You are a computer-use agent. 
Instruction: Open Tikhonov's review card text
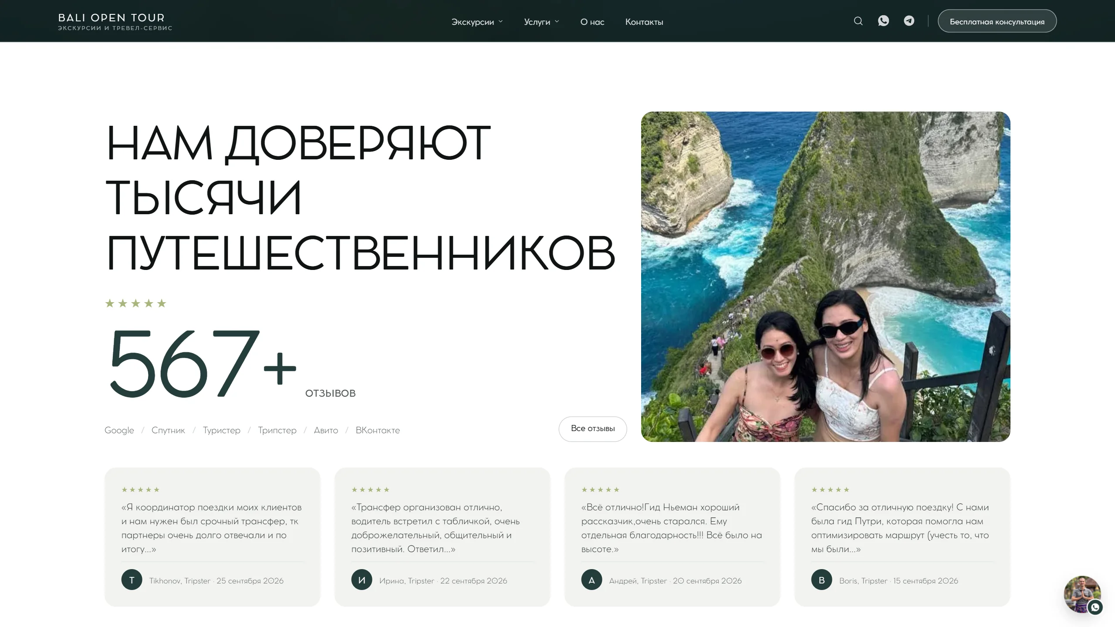pyautogui.click(x=212, y=528)
